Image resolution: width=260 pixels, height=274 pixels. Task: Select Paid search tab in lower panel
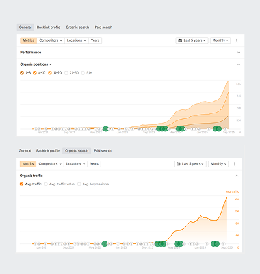coord(103,150)
